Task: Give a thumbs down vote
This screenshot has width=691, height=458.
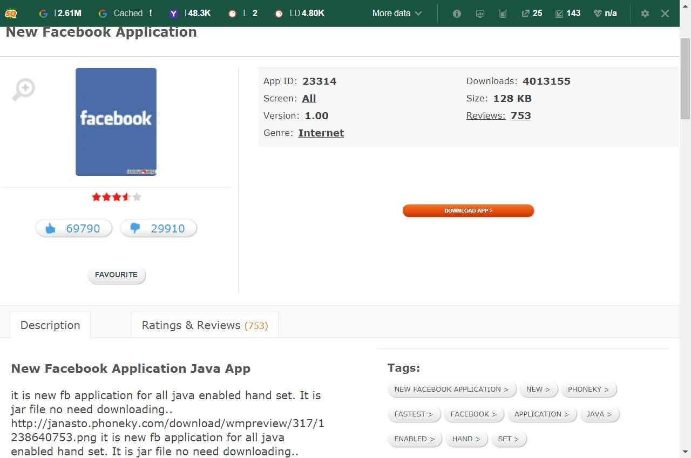Action: (x=158, y=228)
